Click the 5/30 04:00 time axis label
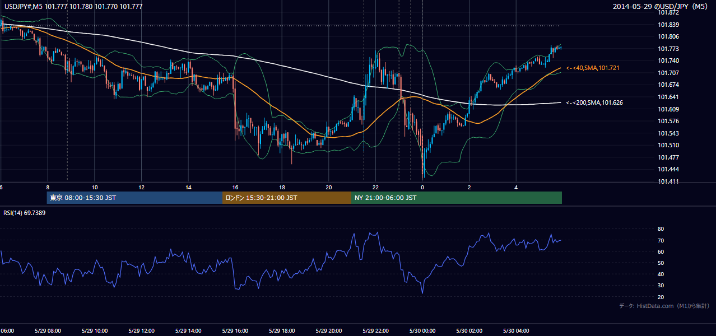This screenshot has width=716, height=336. [516, 330]
